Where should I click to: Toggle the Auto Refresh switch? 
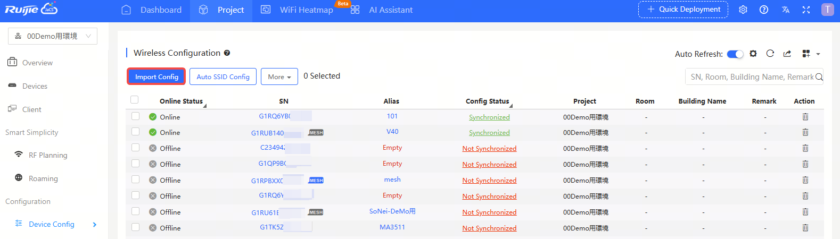pyautogui.click(x=735, y=54)
